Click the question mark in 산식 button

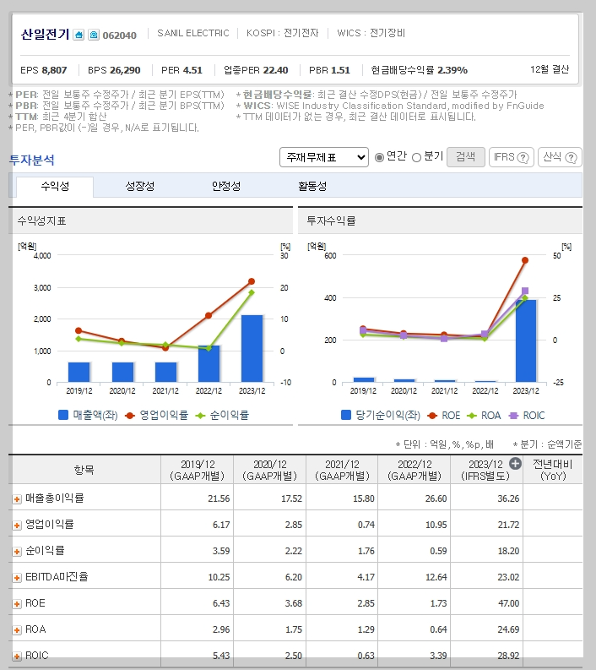tap(571, 158)
